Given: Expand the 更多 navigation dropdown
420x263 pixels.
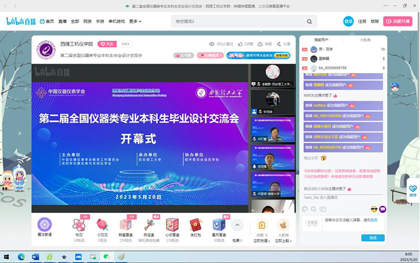Looking at the screenshot, I should click(x=135, y=21).
